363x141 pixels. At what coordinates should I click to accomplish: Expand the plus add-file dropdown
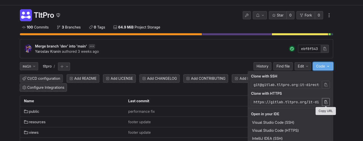64,66
